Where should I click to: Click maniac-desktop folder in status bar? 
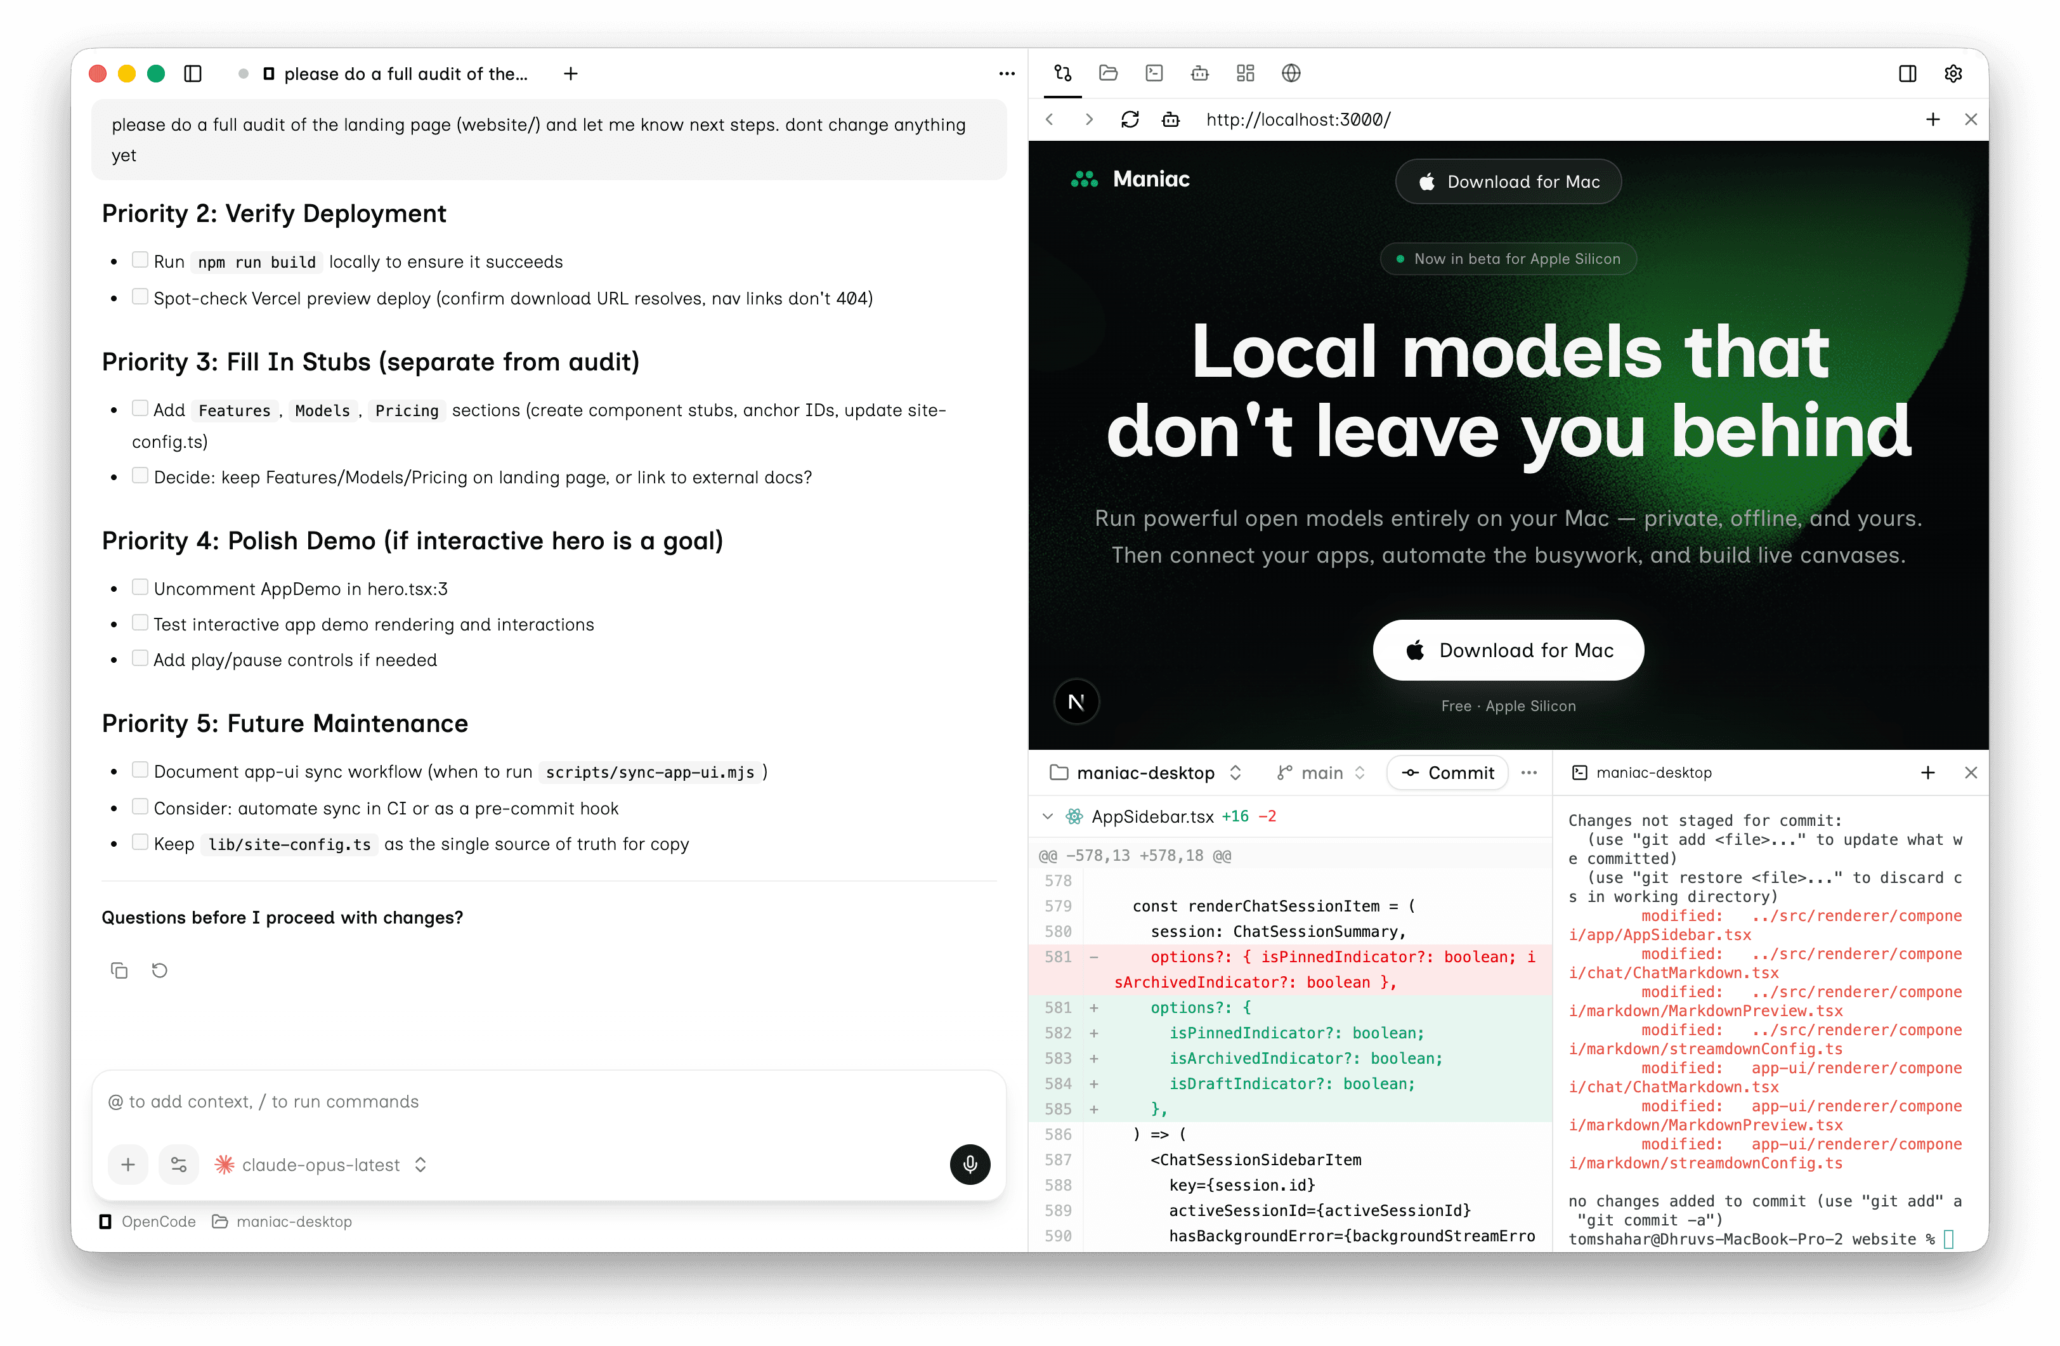(282, 1221)
